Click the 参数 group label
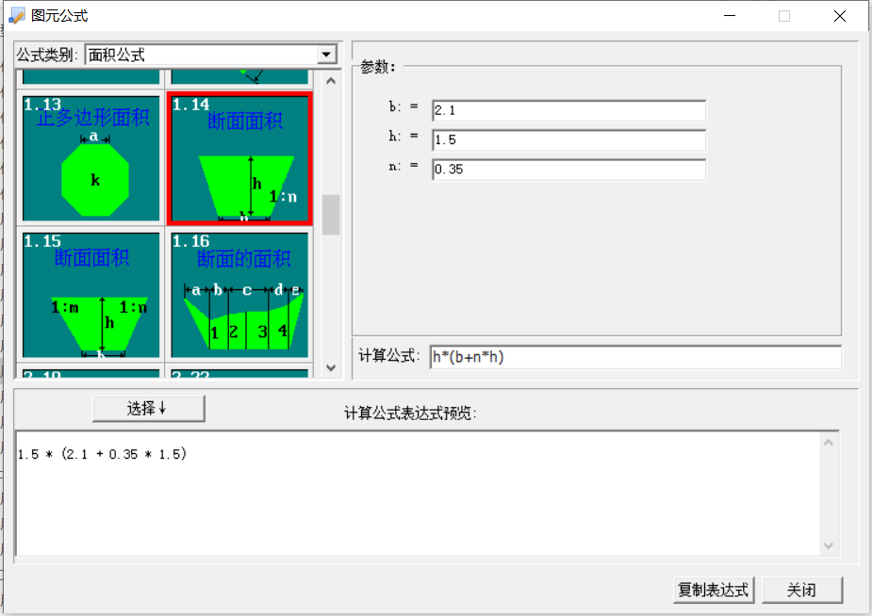 [x=378, y=67]
